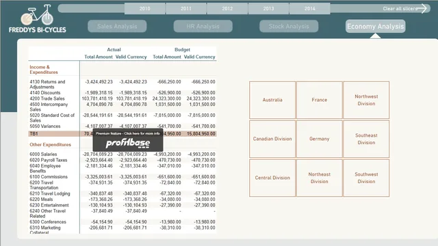Click the Clear all slicers arrow
Image resolution: width=438 pixels, height=246 pixels.
click(422, 8)
